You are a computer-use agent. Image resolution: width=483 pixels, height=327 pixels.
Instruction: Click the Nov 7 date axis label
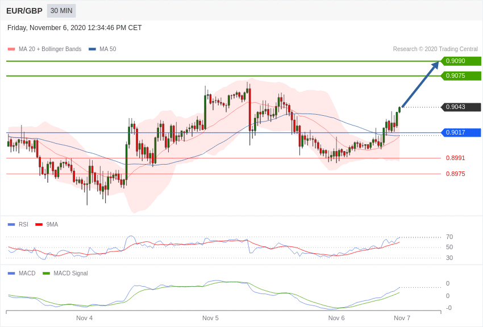tap(402, 318)
